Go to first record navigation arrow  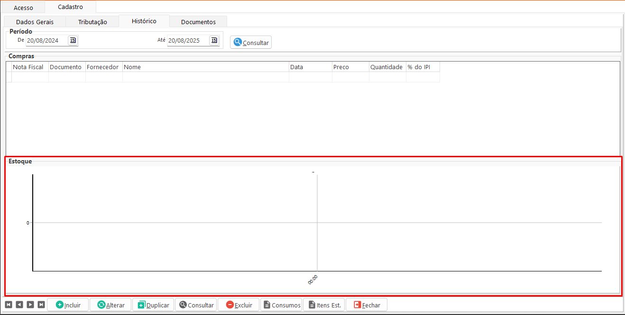tap(9, 305)
